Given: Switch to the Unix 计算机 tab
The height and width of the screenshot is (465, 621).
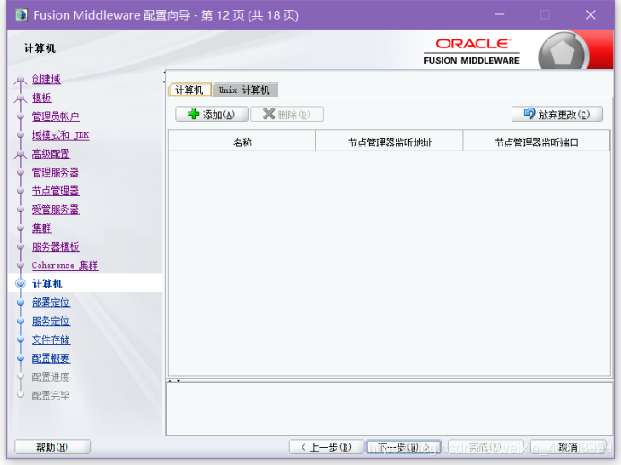Looking at the screenshot, I should pyautogui.click(x=244, y=90).
